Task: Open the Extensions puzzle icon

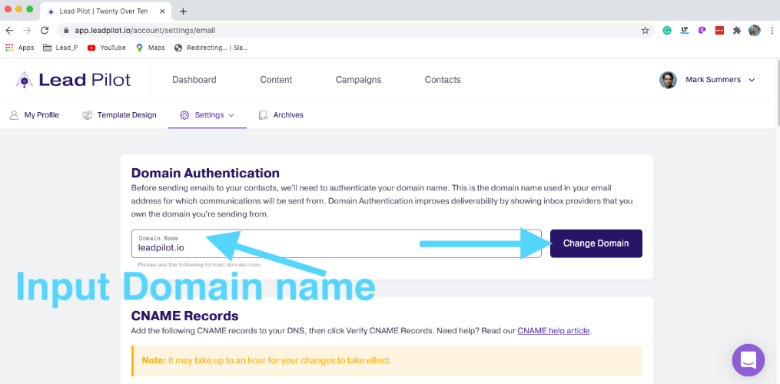Action: (737, 31)
